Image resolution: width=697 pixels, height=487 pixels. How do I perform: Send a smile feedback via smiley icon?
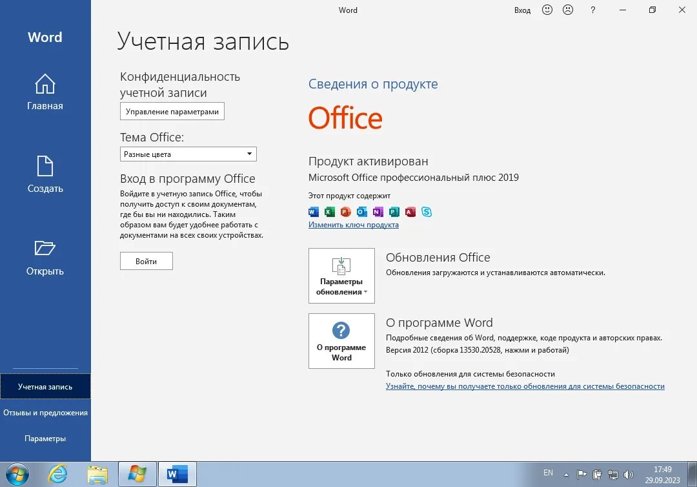547,10
